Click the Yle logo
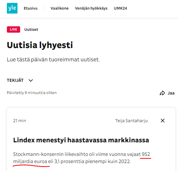The height and width of the screenshot is (171, 178). pos(12,8)
